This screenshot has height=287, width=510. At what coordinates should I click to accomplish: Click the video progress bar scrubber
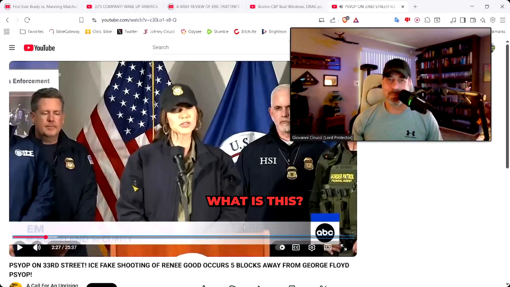click(46, 237)
